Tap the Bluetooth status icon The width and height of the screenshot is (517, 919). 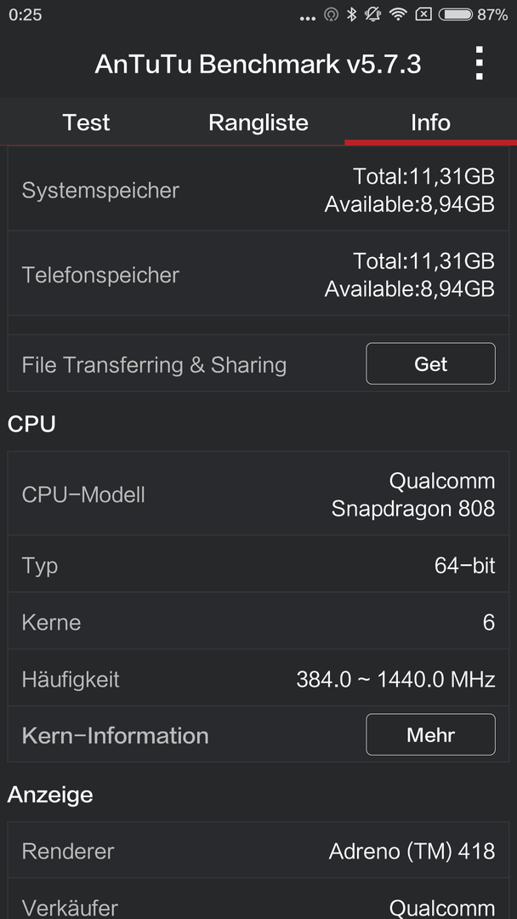351,14
